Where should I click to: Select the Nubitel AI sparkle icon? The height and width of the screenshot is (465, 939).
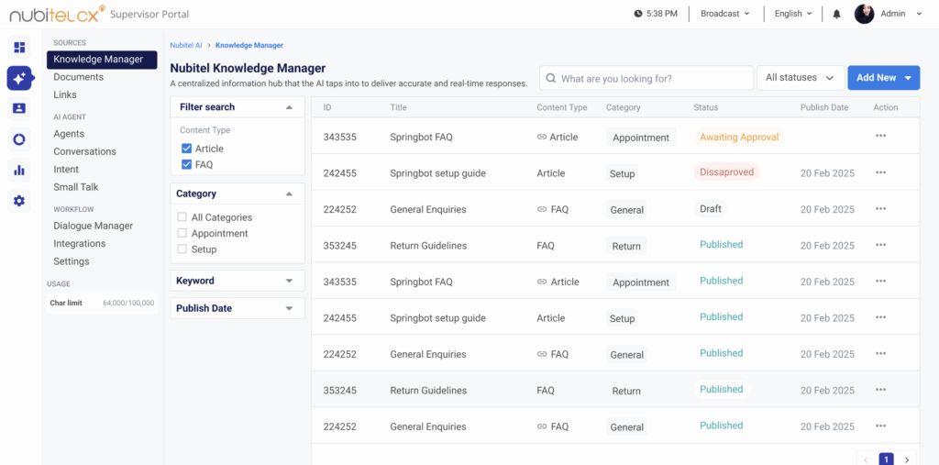coord(19,78)
